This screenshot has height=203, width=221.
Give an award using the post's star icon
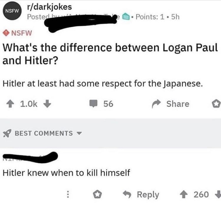click(x=216, y=104)
